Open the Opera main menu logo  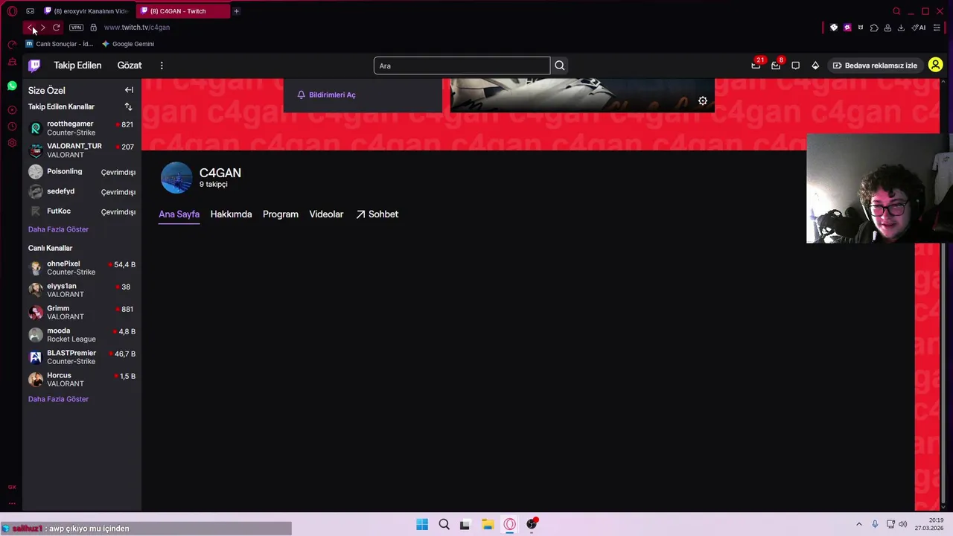(x=12, y=11)
